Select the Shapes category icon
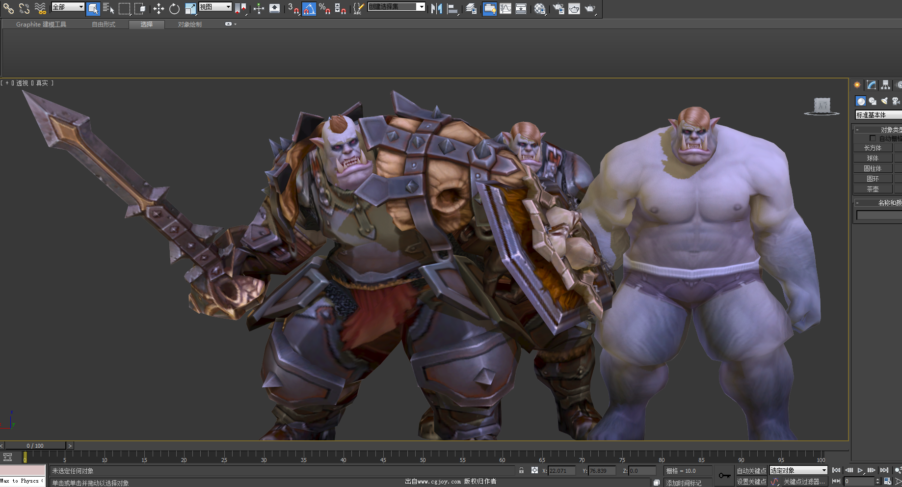The height and width of the screenshot is (487, 902). point(873,101)
